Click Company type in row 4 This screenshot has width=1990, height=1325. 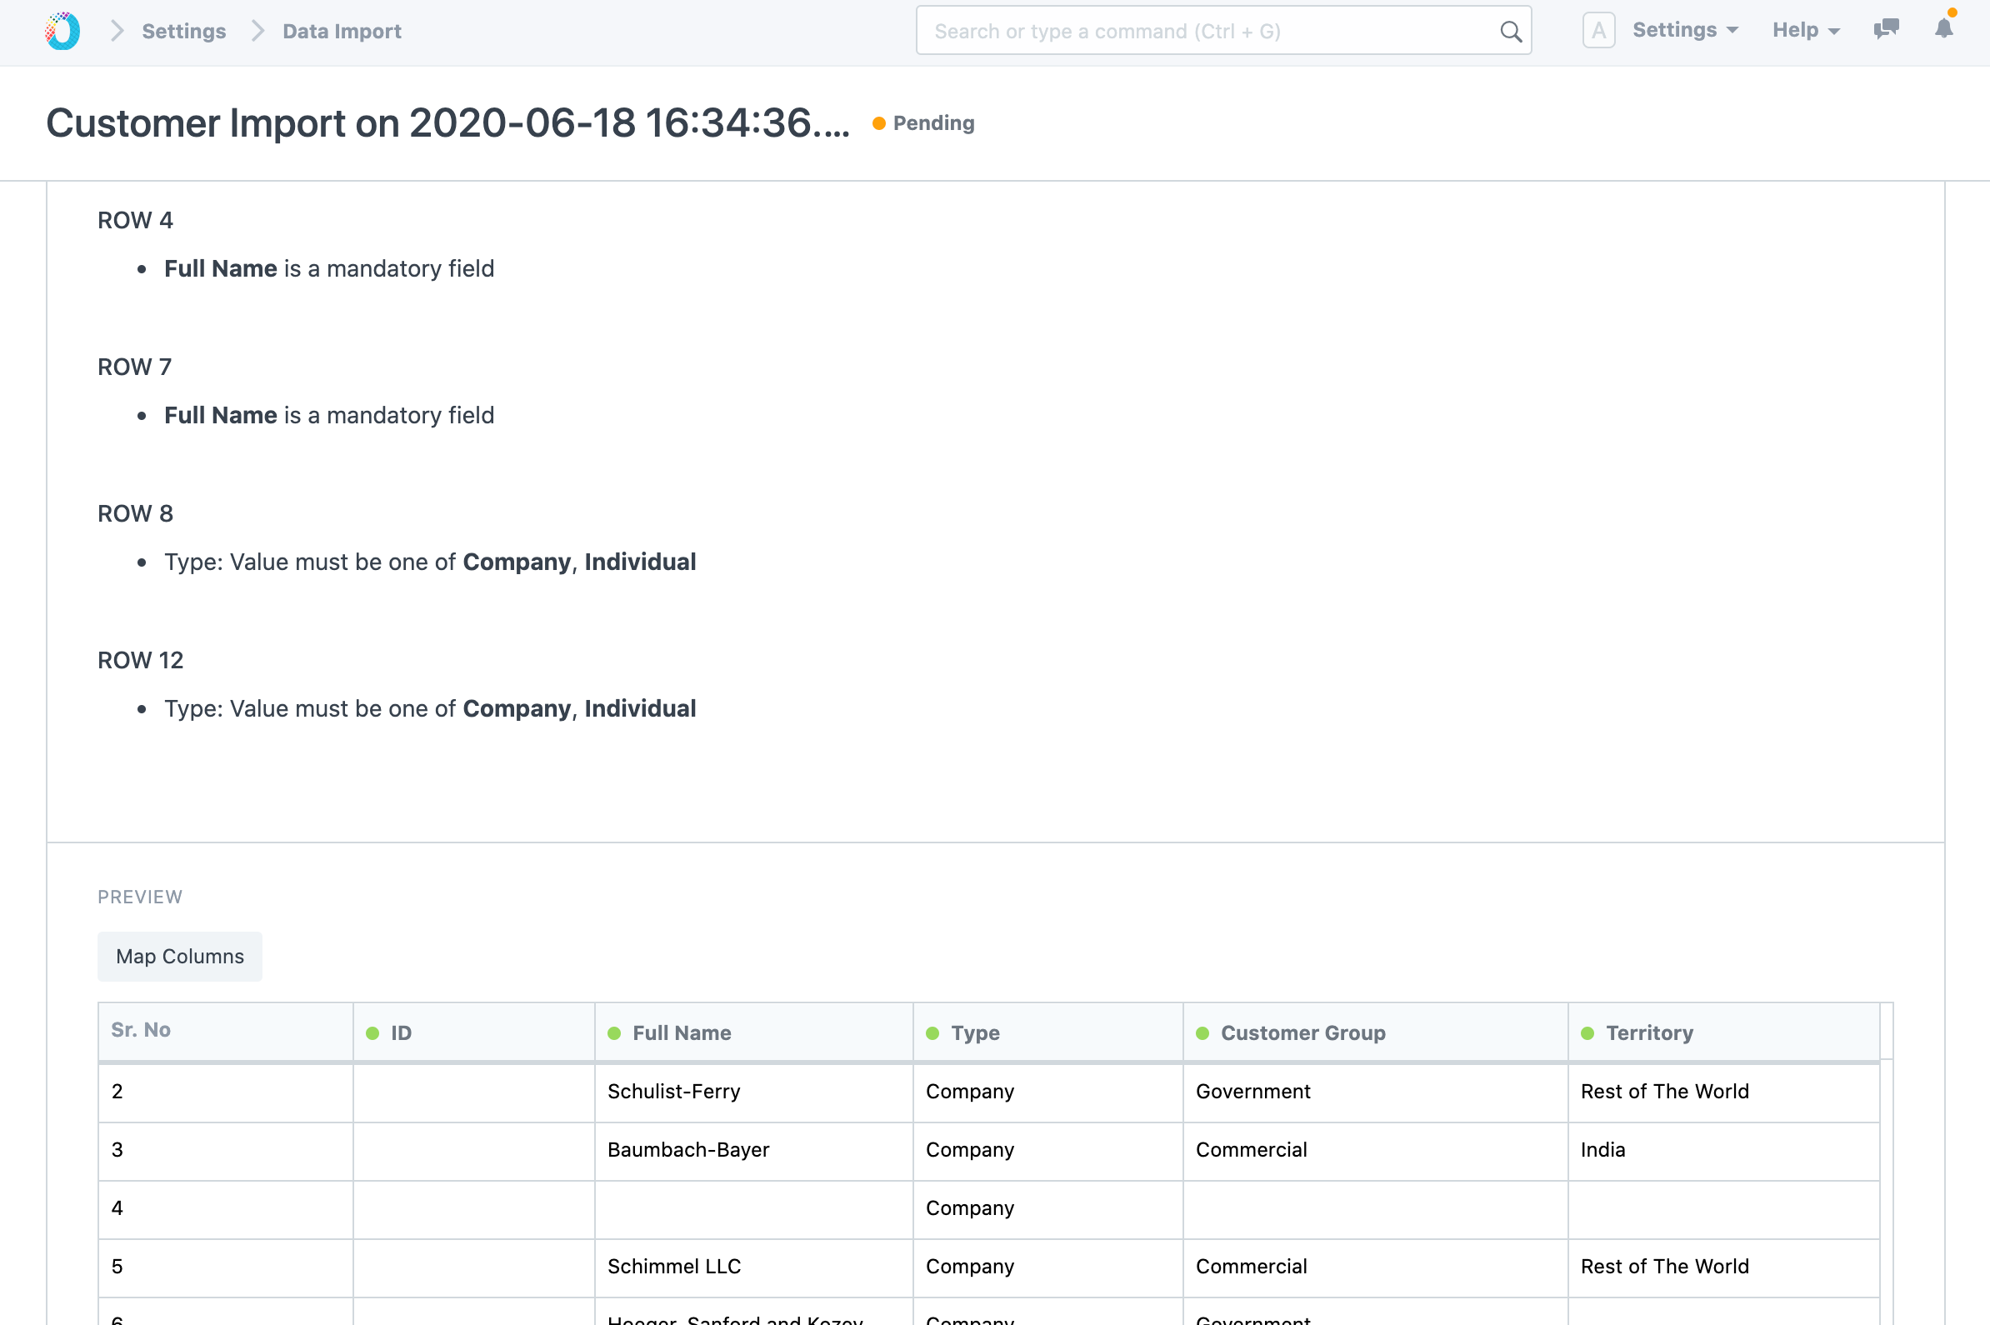(1047, 1208)
